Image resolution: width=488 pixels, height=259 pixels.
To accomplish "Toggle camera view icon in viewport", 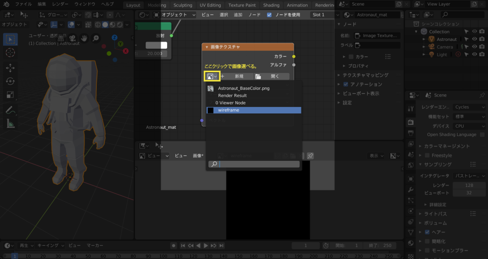I will click(x=72, y=38).
